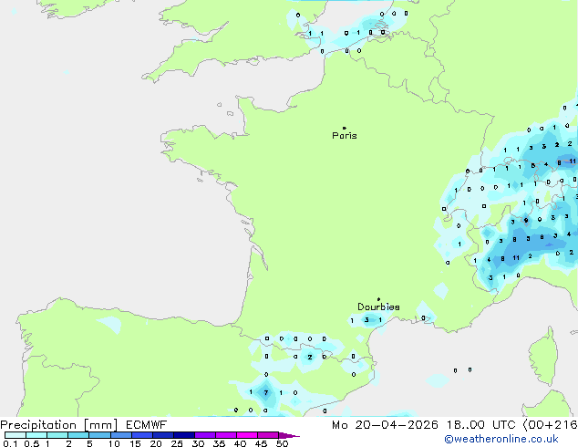Pick the legend swatch between 40 and 45

click(x=247, y=435)
